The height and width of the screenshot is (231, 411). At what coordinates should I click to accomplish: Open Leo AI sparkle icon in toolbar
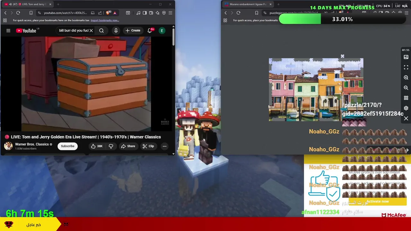coord(157,13)
